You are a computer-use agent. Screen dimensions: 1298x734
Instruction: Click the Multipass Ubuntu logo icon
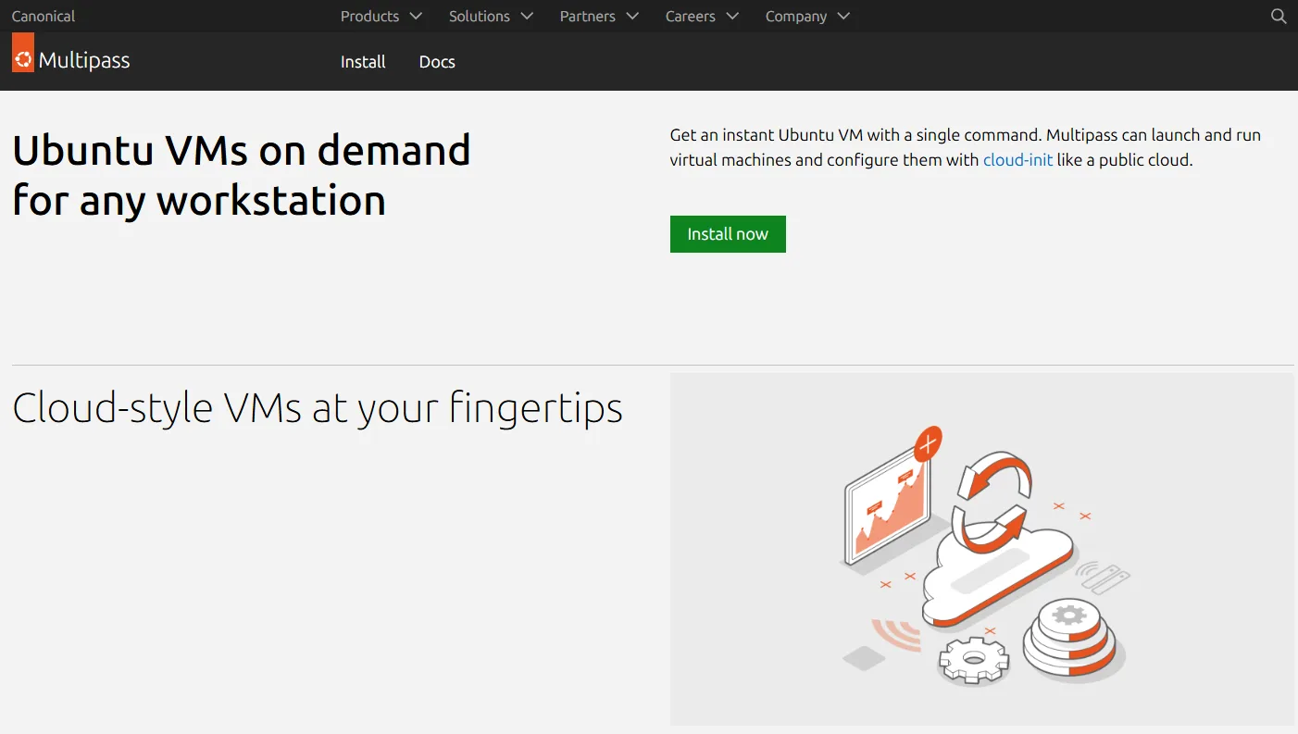[23, 53]
